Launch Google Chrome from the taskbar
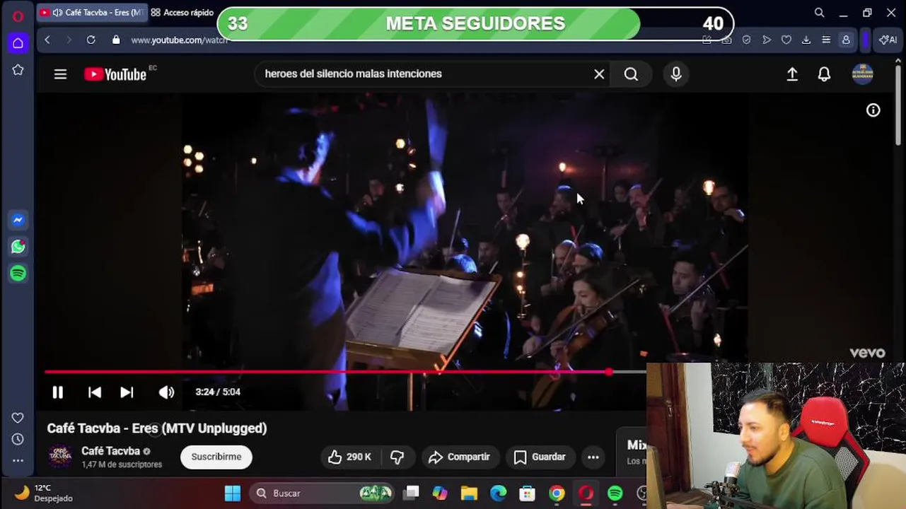 point(557,493)
